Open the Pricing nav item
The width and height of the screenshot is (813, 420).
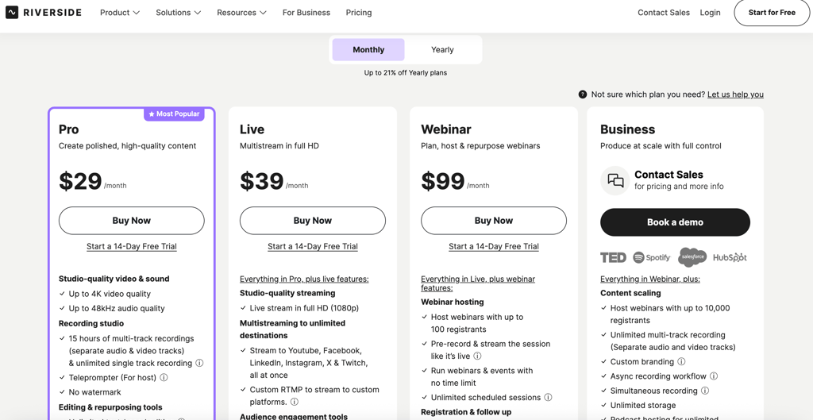359,13
